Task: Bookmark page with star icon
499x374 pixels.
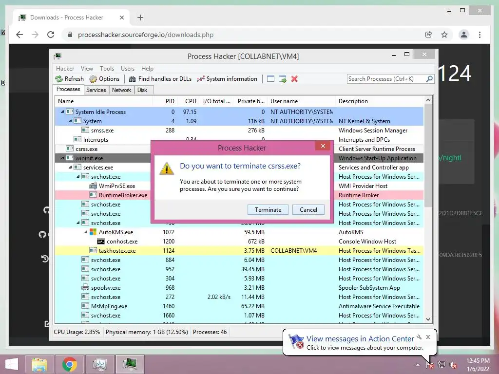Action: 444,35
